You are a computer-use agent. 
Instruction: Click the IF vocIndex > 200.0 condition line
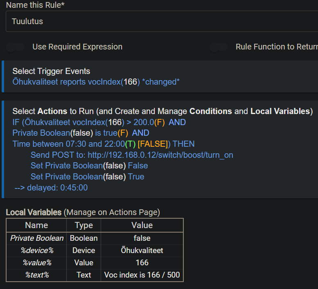[x=99, y=122]
